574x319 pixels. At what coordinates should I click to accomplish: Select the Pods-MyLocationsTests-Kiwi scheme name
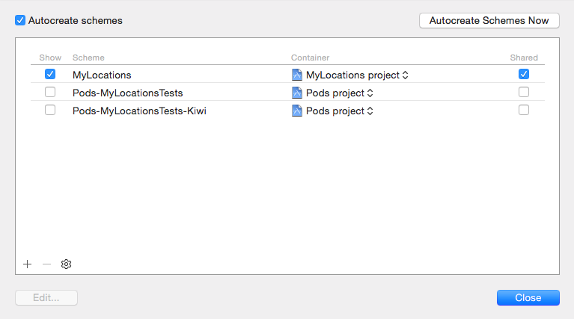(139, 111)
